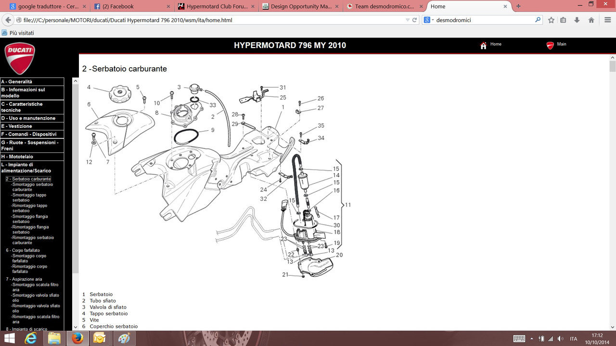Go to browser home via house icon
Image resolution: width=616 pixels, height=346 pixels.
pyautogui.click(x=591, y=20)
